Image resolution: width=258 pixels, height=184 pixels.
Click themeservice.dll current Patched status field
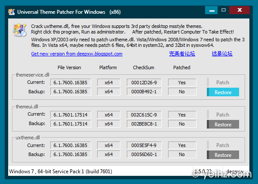coord(182,83)
